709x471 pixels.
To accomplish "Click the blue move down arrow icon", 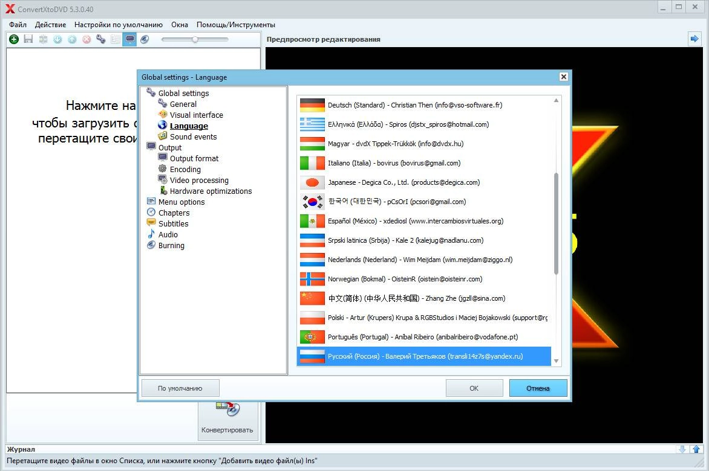I will coord(57,39).
